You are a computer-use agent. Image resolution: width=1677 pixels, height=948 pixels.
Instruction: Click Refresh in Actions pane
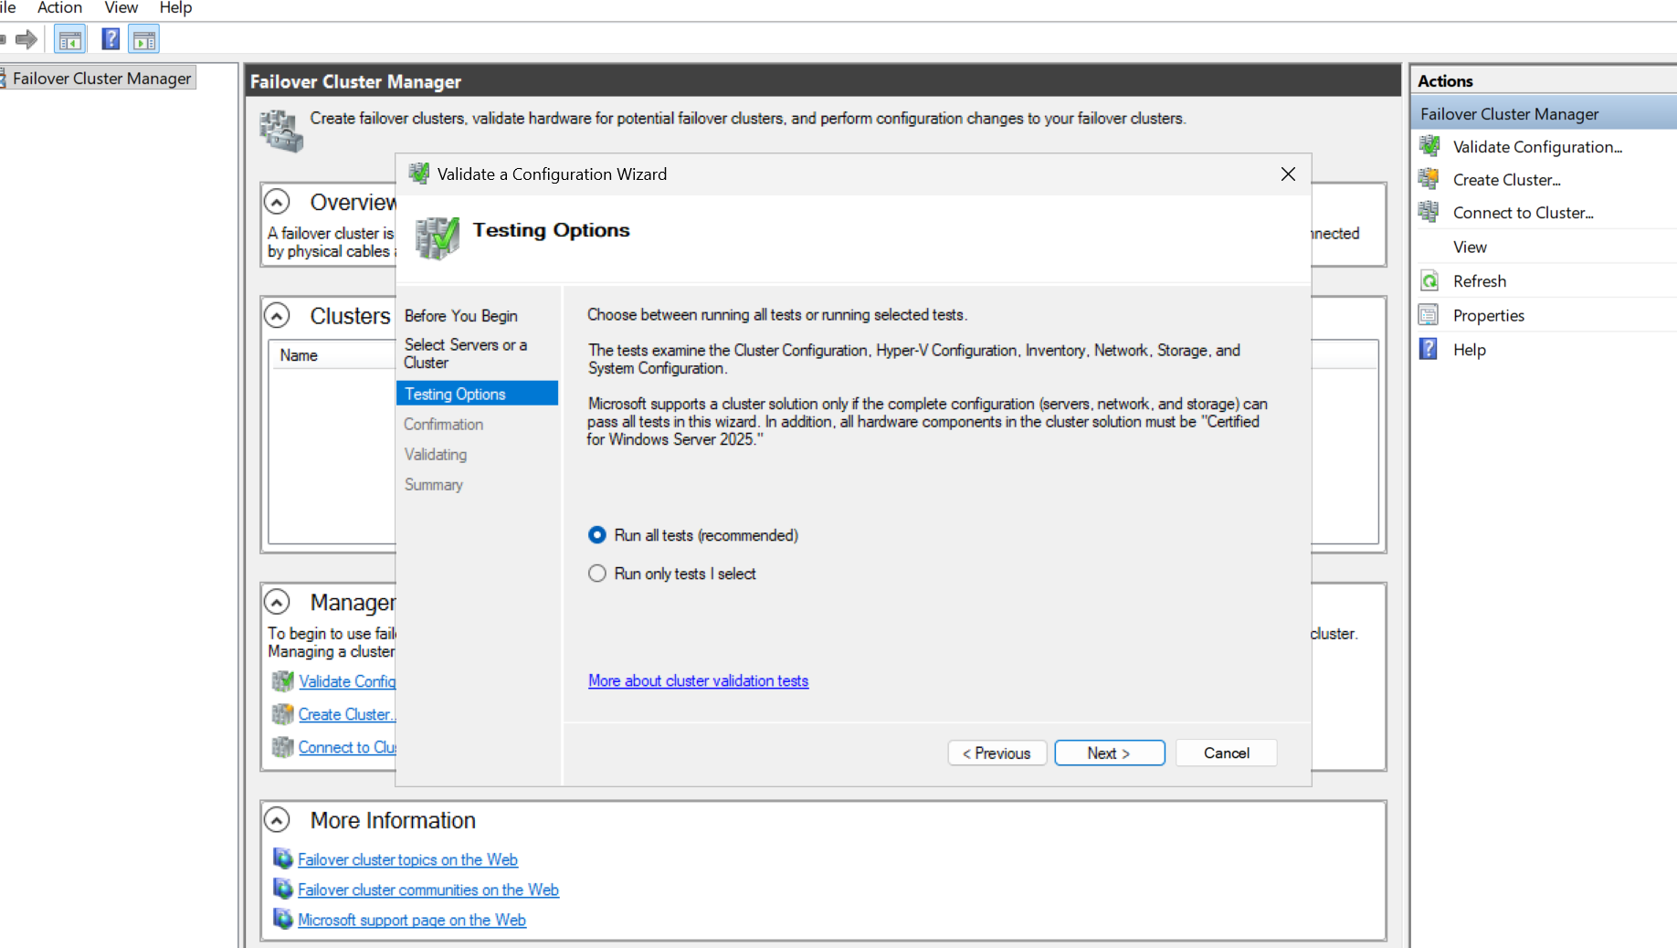pyautogui.click(x=1479, y=281)
